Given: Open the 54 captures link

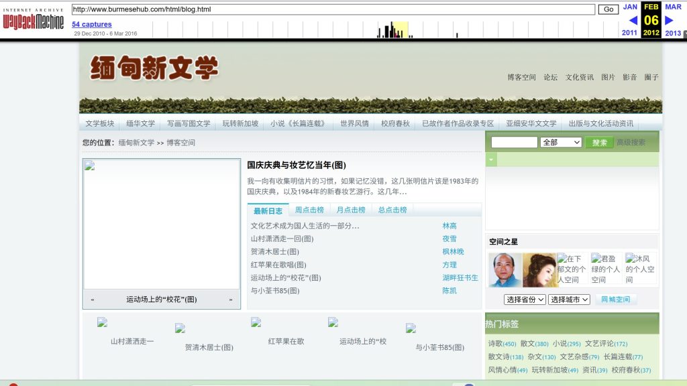Looking at the screenshot, I should (x=91, y=25).
